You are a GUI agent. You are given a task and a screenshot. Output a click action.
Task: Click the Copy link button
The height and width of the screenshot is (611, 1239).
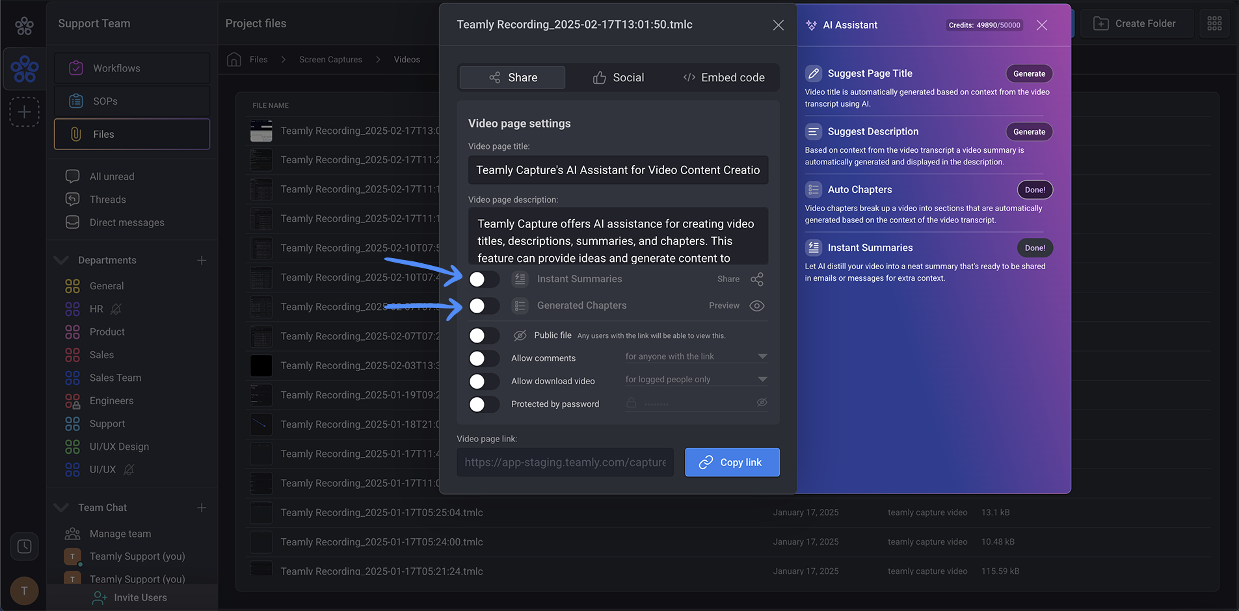(x=732, y=462)
